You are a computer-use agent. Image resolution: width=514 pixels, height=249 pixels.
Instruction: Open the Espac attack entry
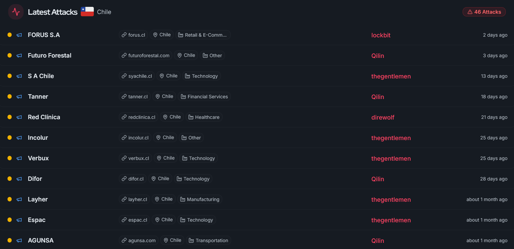pyautogui.click(x=37, y=220)
